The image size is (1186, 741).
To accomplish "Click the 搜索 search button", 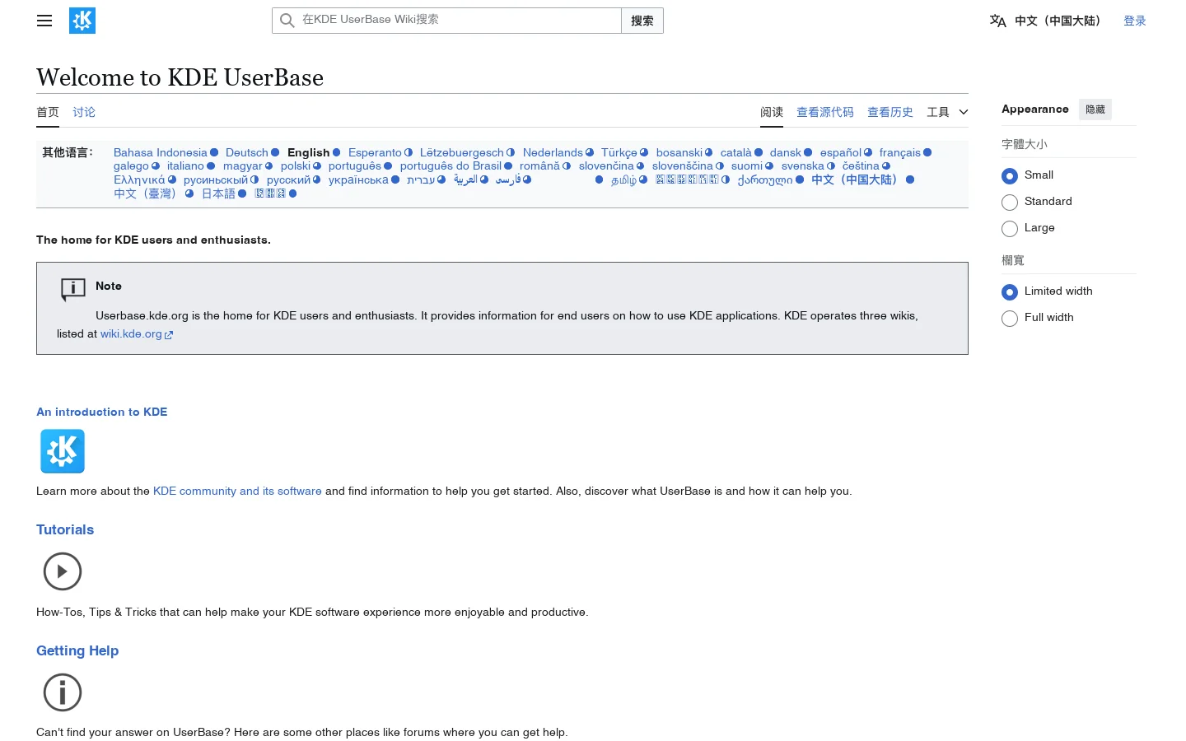I will pyautogui.click(x=642, y=21).
